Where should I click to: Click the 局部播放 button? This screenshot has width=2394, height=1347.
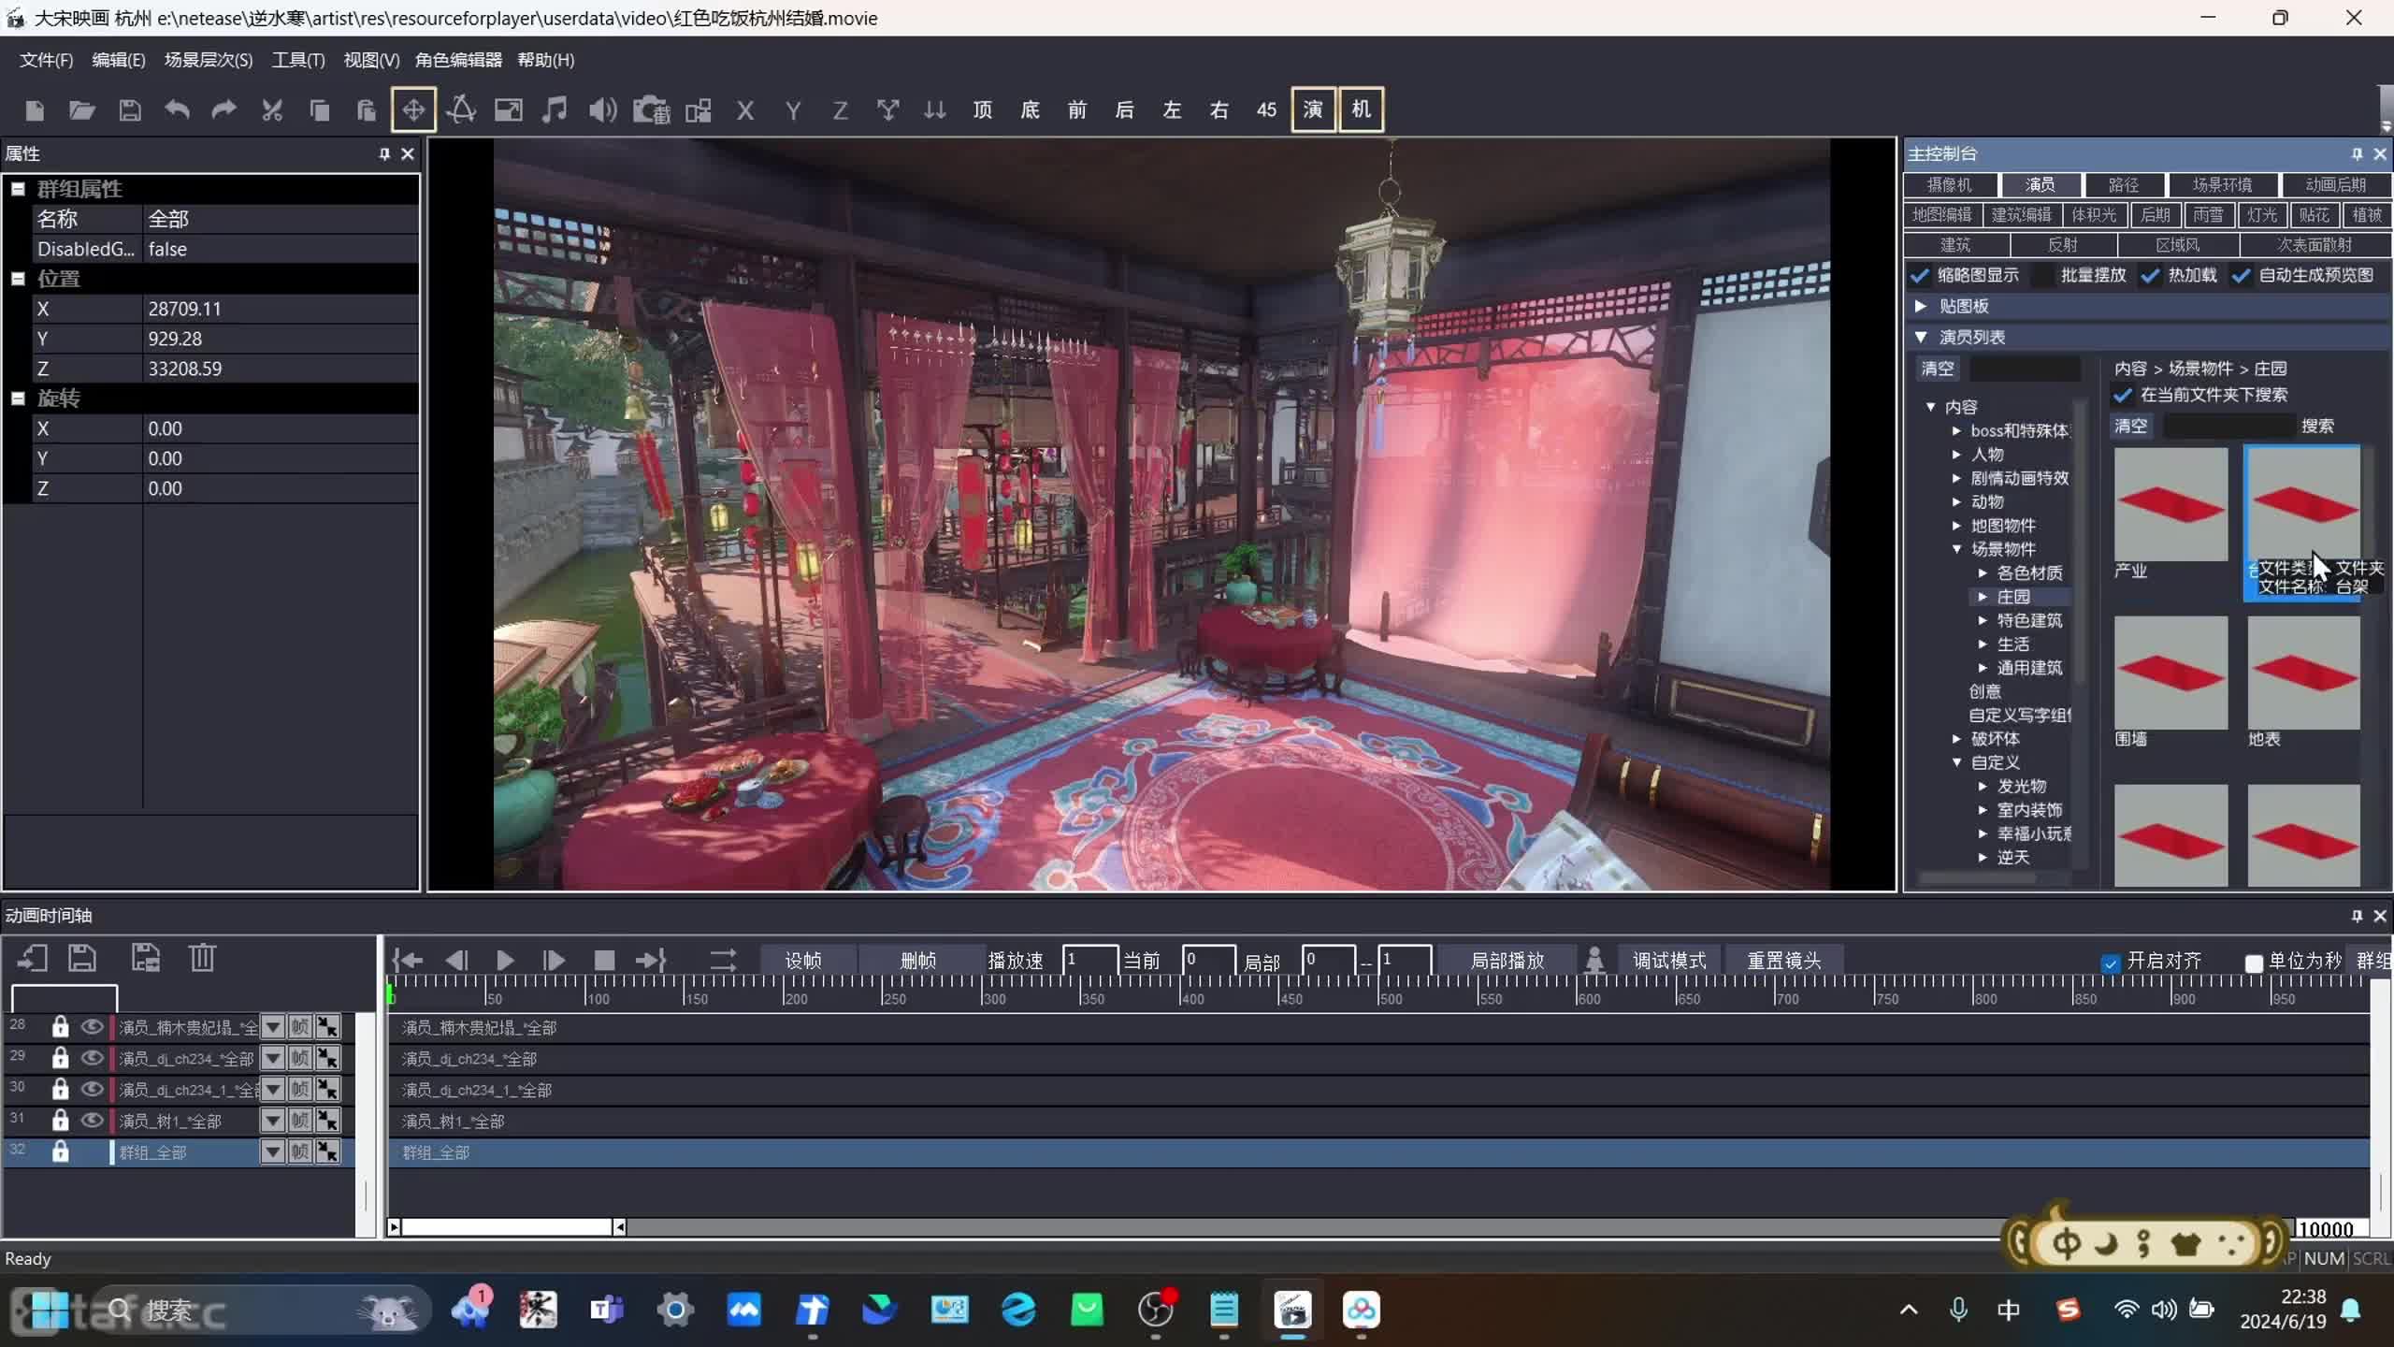(1507, 961)
